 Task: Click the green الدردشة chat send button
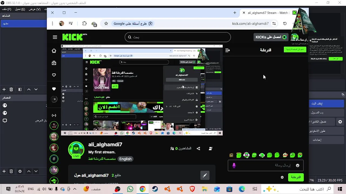pyautogui.click(x=296, y=177)
